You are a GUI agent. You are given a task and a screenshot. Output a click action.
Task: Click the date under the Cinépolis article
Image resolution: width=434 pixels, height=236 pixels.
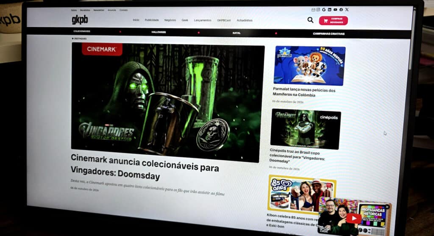284,168
